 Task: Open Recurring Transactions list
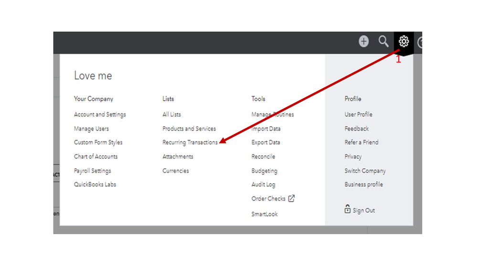[x=190, y=143]
